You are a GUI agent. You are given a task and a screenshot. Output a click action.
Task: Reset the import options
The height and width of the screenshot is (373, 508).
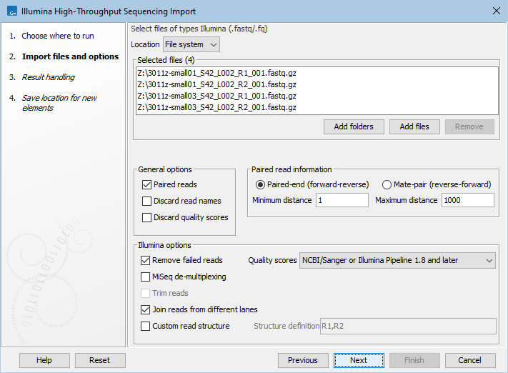(x=100, y=360)
